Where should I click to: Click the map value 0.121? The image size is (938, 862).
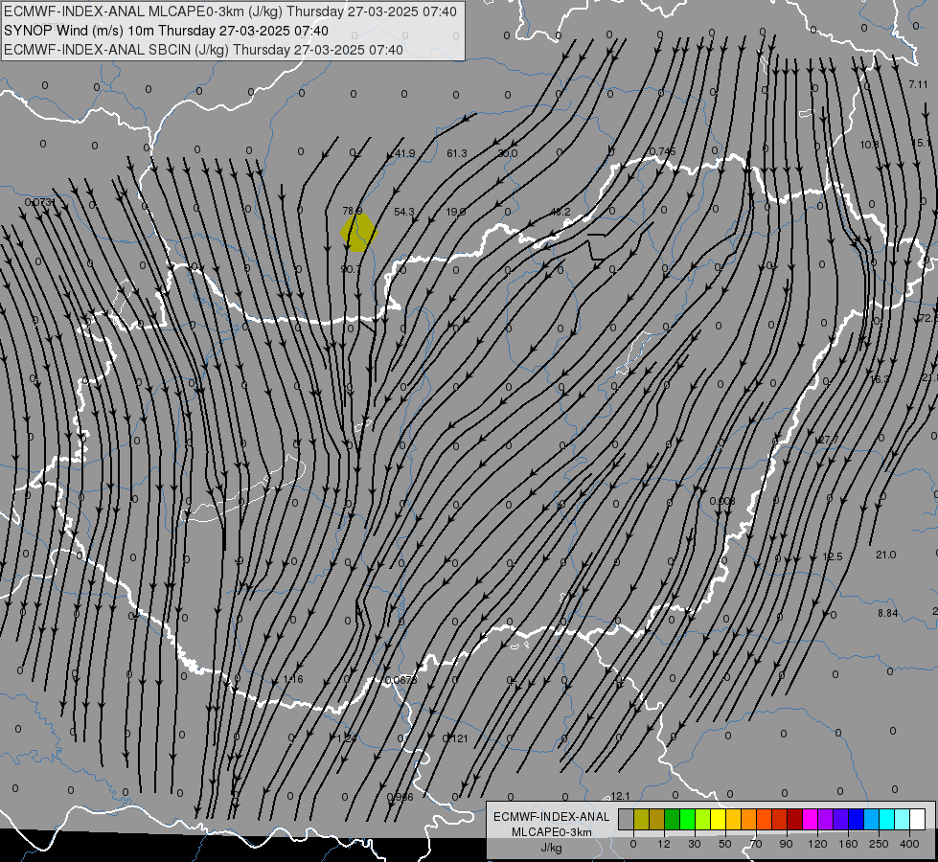[455, 738]
